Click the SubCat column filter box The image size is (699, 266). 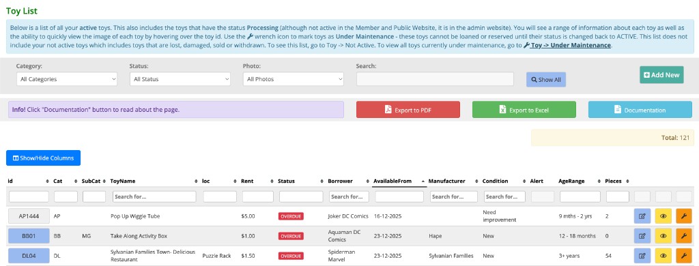94,196
